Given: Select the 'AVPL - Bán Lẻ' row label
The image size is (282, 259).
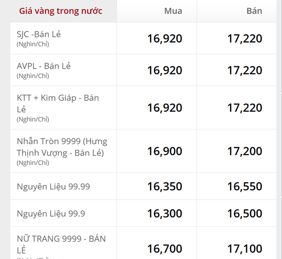Looking at the screenshot, I should 44,66.
